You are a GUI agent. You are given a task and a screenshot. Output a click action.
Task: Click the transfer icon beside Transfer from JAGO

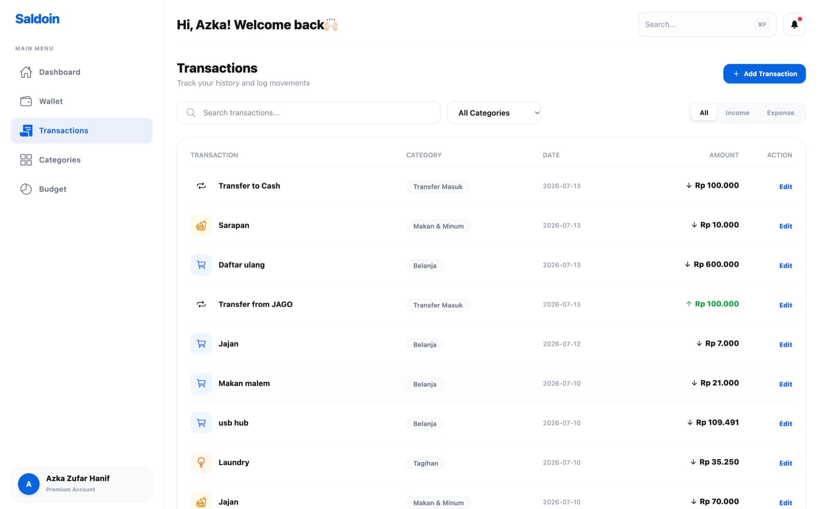tap(201, 304)
